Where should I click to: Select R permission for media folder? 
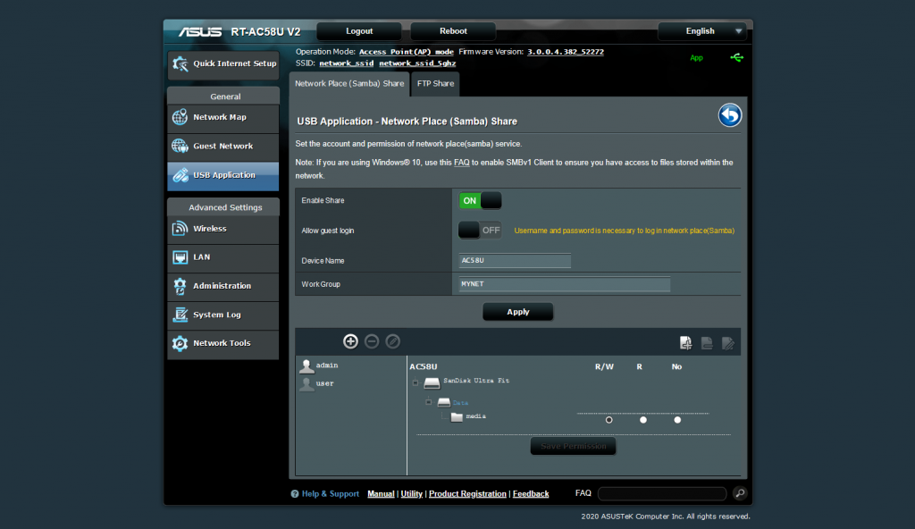(x=643, y=420)
